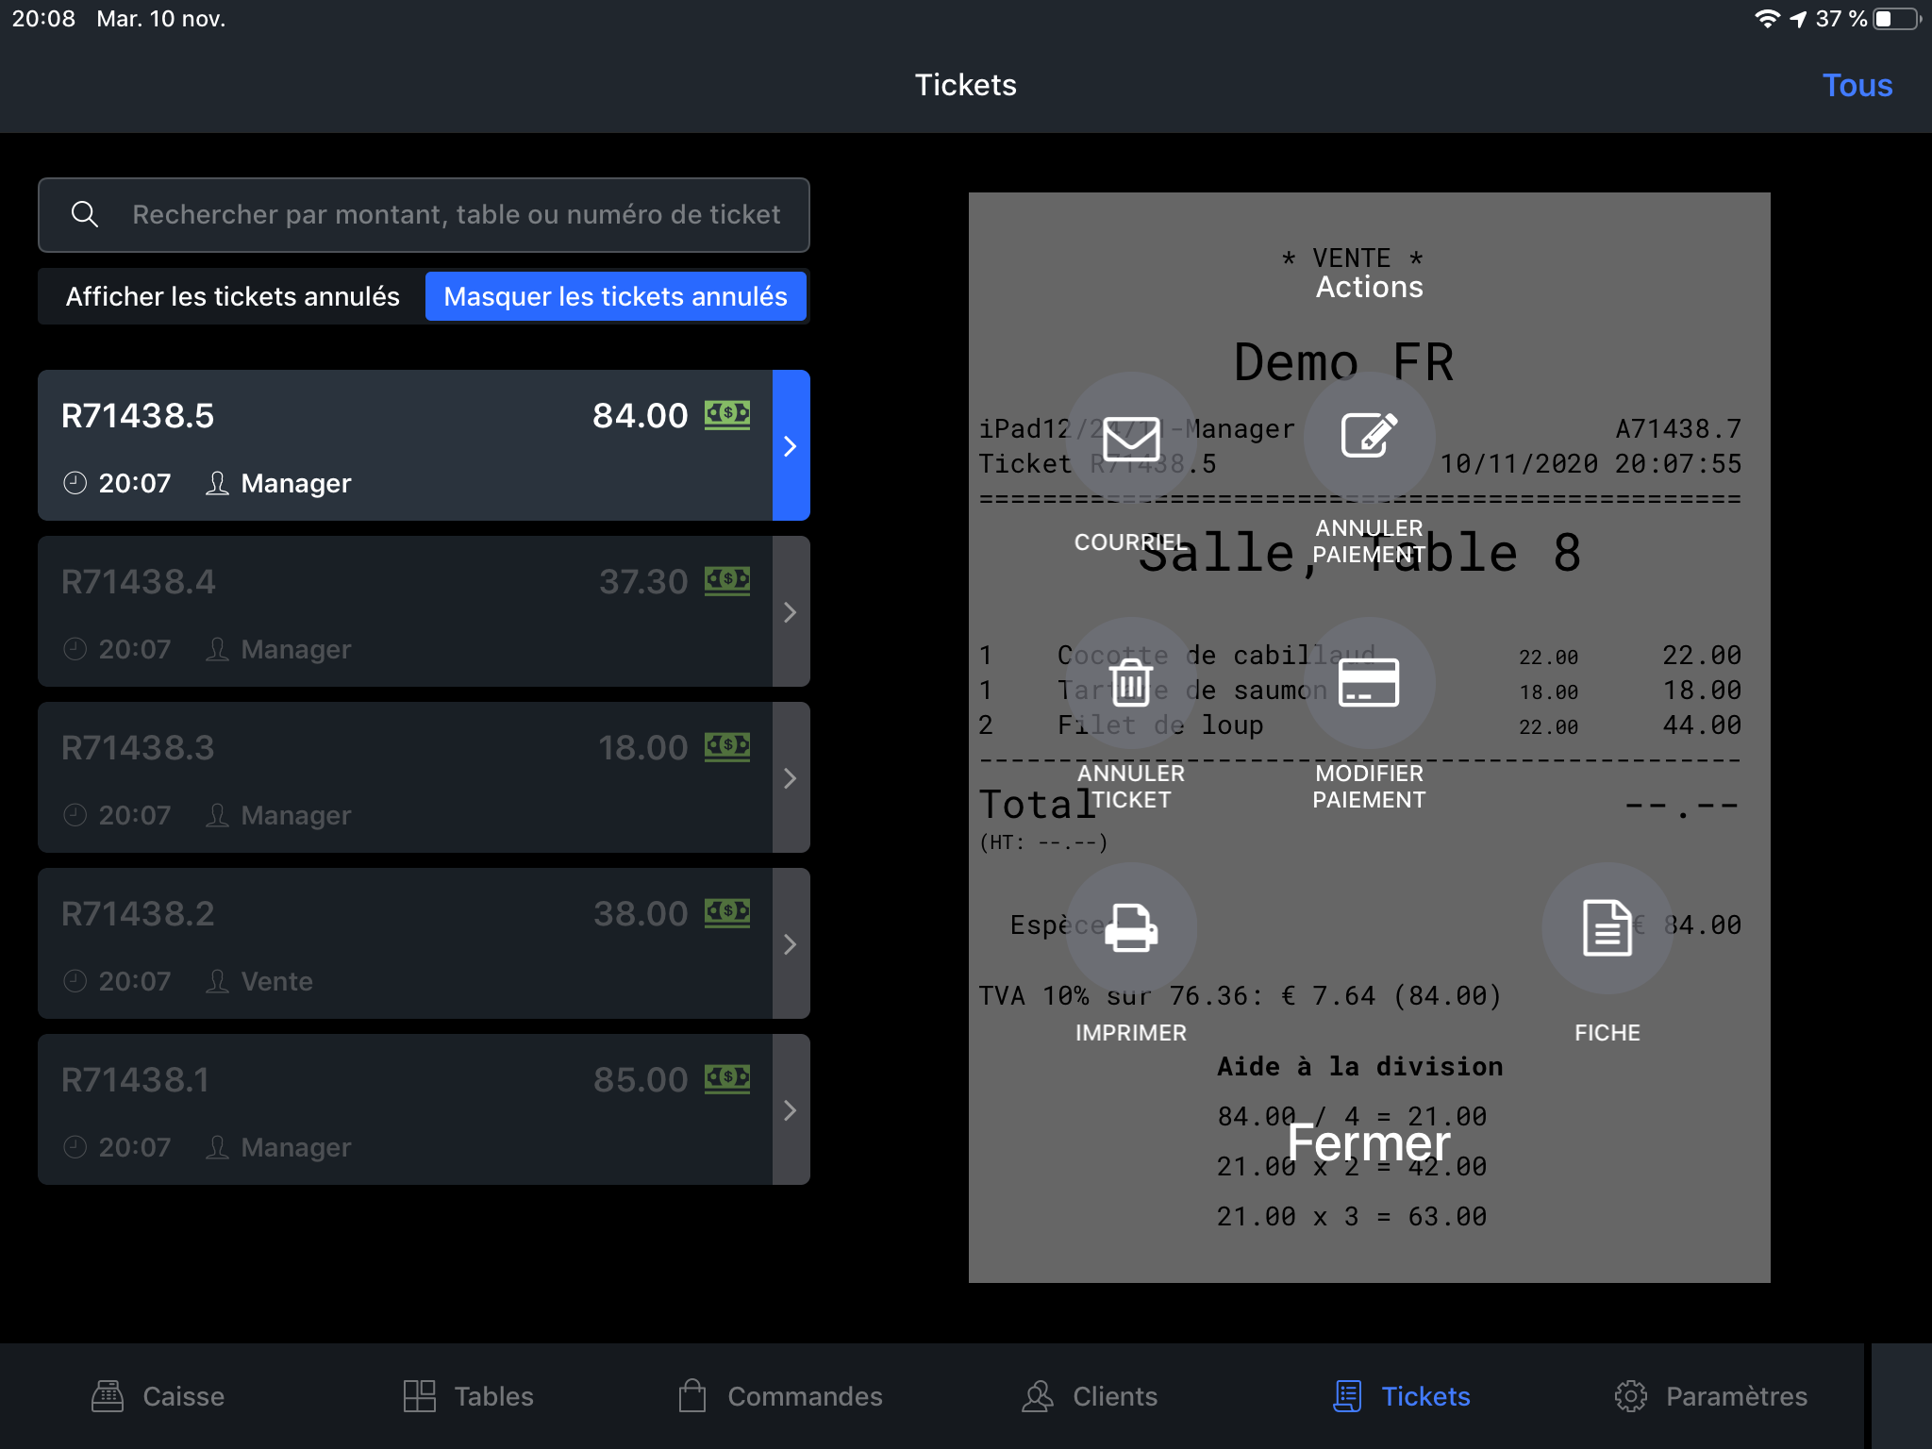Open the Caisse tab
The height and width of the screenshot is (1449, 1932).
[x=158, y=1396]
